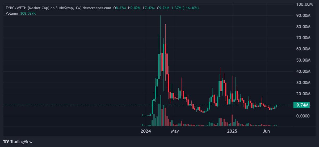Click the 2025 time axis label

[232, 131]
